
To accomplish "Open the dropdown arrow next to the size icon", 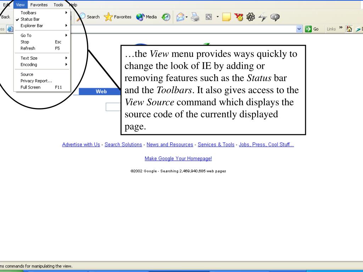I will click(217, 17).
